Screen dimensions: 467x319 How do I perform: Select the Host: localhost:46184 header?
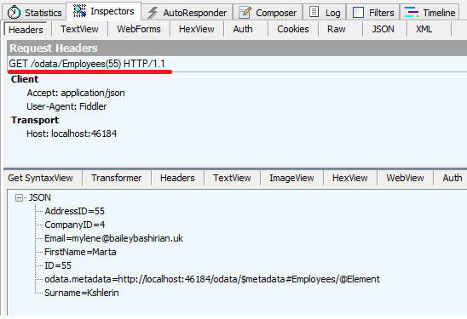[72, 134]
